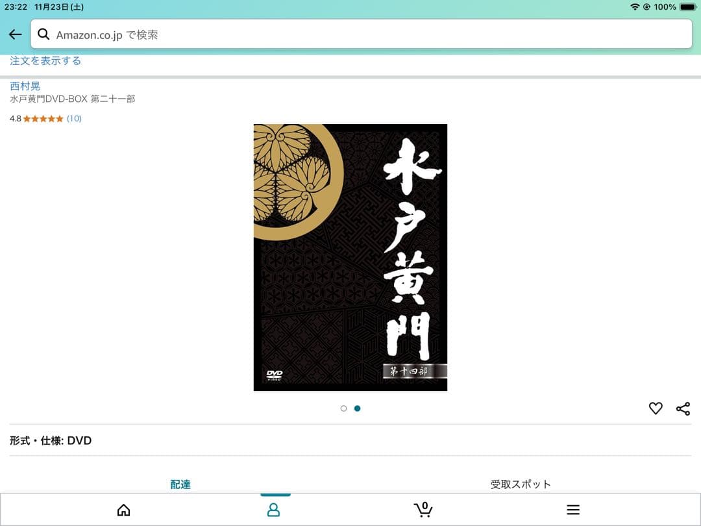Open the hamburger menu icon
This screenshot has height=526, width=701.
coord(573,510)
